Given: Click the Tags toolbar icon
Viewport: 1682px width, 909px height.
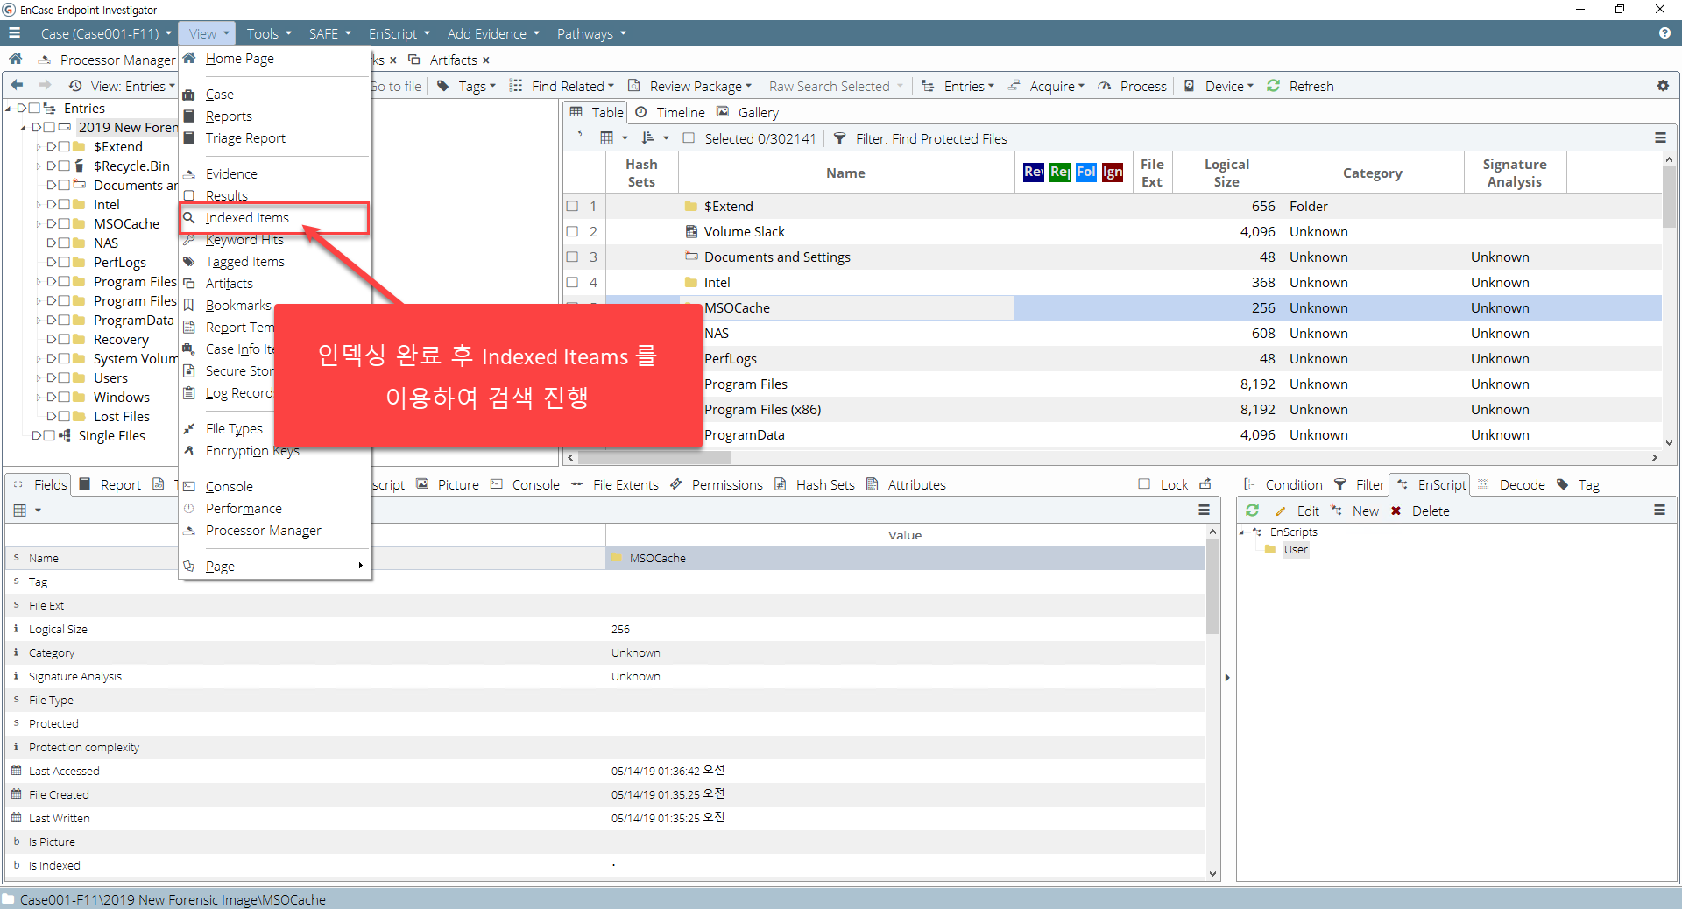Looking at the screenshot, I should click(443, 86).
